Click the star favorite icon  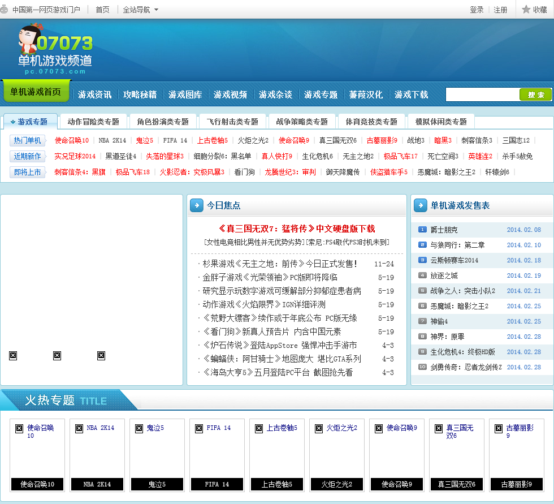click(526, 10)
